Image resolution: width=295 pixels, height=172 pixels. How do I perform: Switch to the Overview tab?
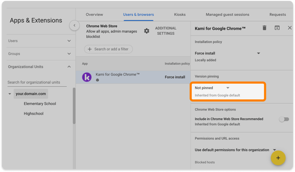tap(94, 15)
